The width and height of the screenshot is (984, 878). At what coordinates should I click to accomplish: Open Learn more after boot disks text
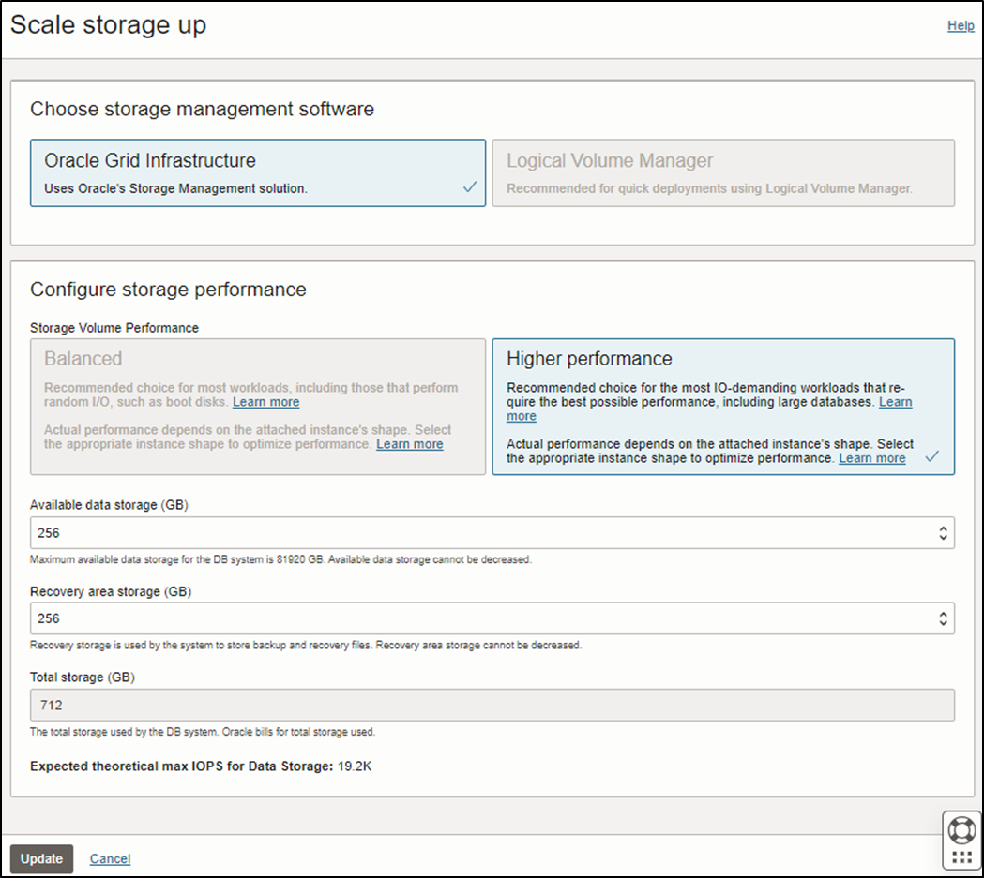[x=266, y=402]
